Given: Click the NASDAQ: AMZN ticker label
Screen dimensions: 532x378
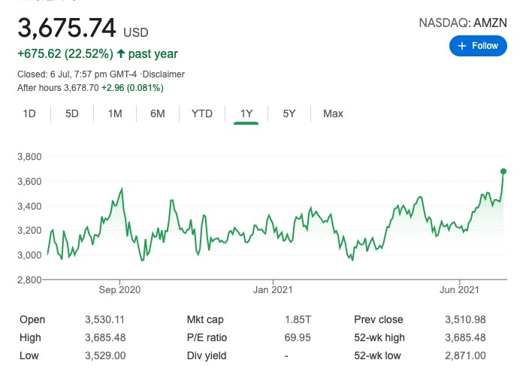Looking at the screenshot, I should tap(463, 23).
